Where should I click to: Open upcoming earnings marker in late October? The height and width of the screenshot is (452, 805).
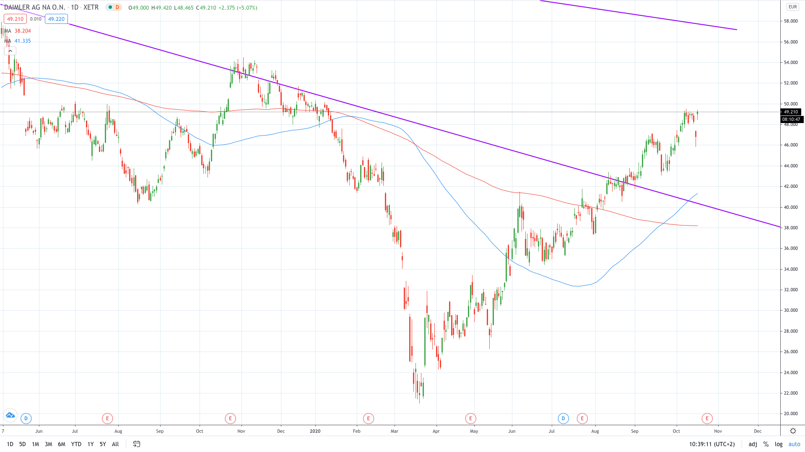(x=707, y=418)
